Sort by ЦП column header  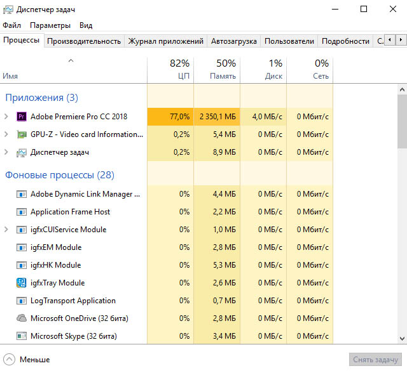click(x=170, y=70)
